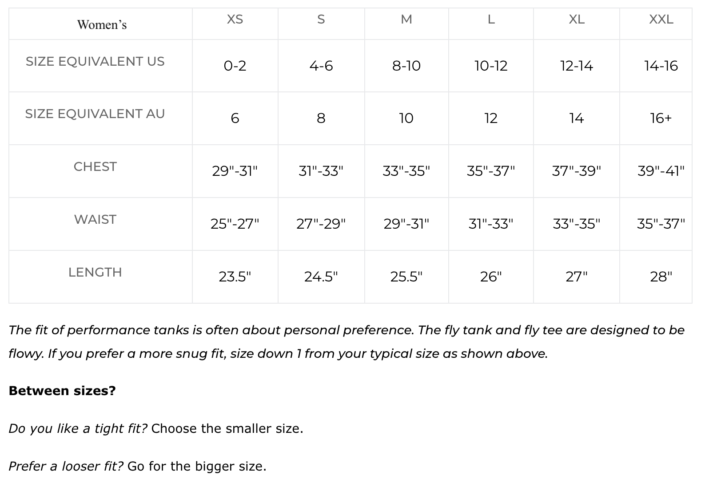Click the CHEST row label
701x491 pixels.
coord(95,166)
